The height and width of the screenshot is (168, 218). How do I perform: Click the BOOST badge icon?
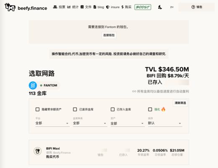(143, 7)
